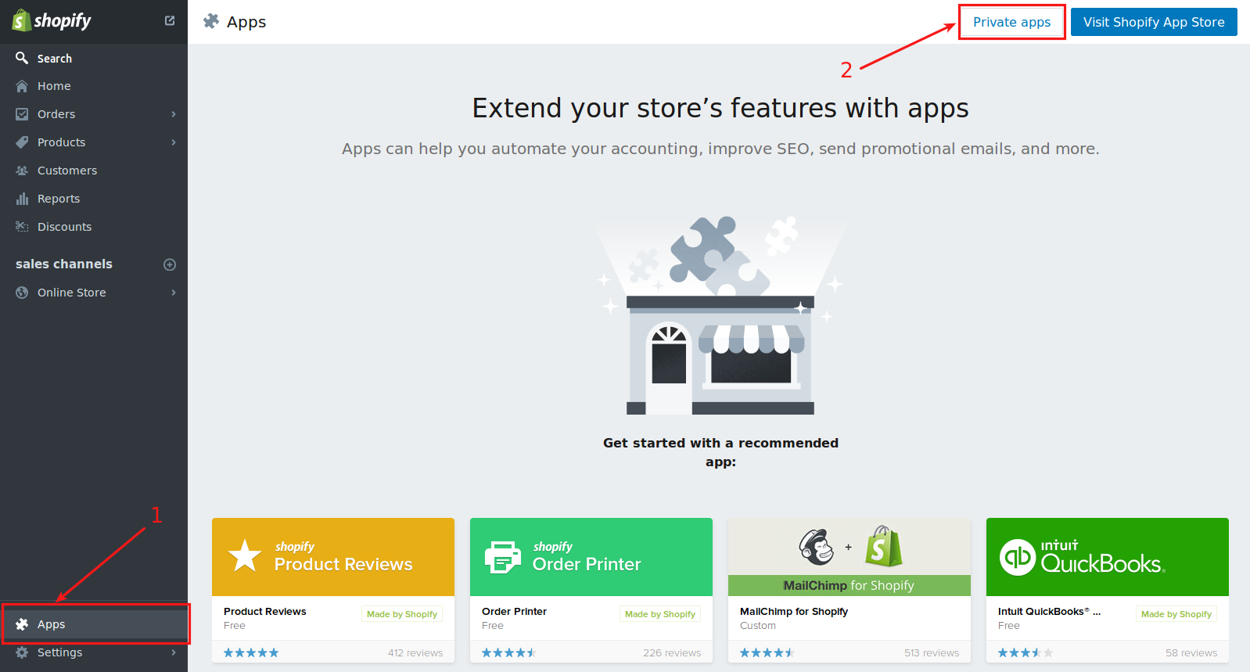Viewport: 1250px width, 672px height.
Task: Click Made by Shopify badge on Order Printer
Action: click(x=660, y=614)
